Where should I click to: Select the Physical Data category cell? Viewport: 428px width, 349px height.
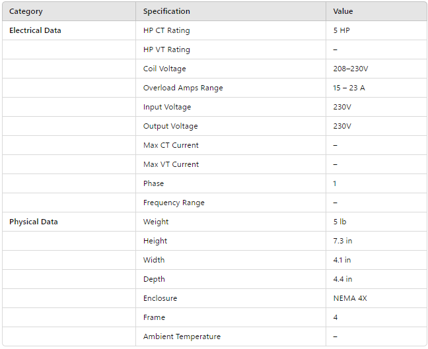[33, 222]
